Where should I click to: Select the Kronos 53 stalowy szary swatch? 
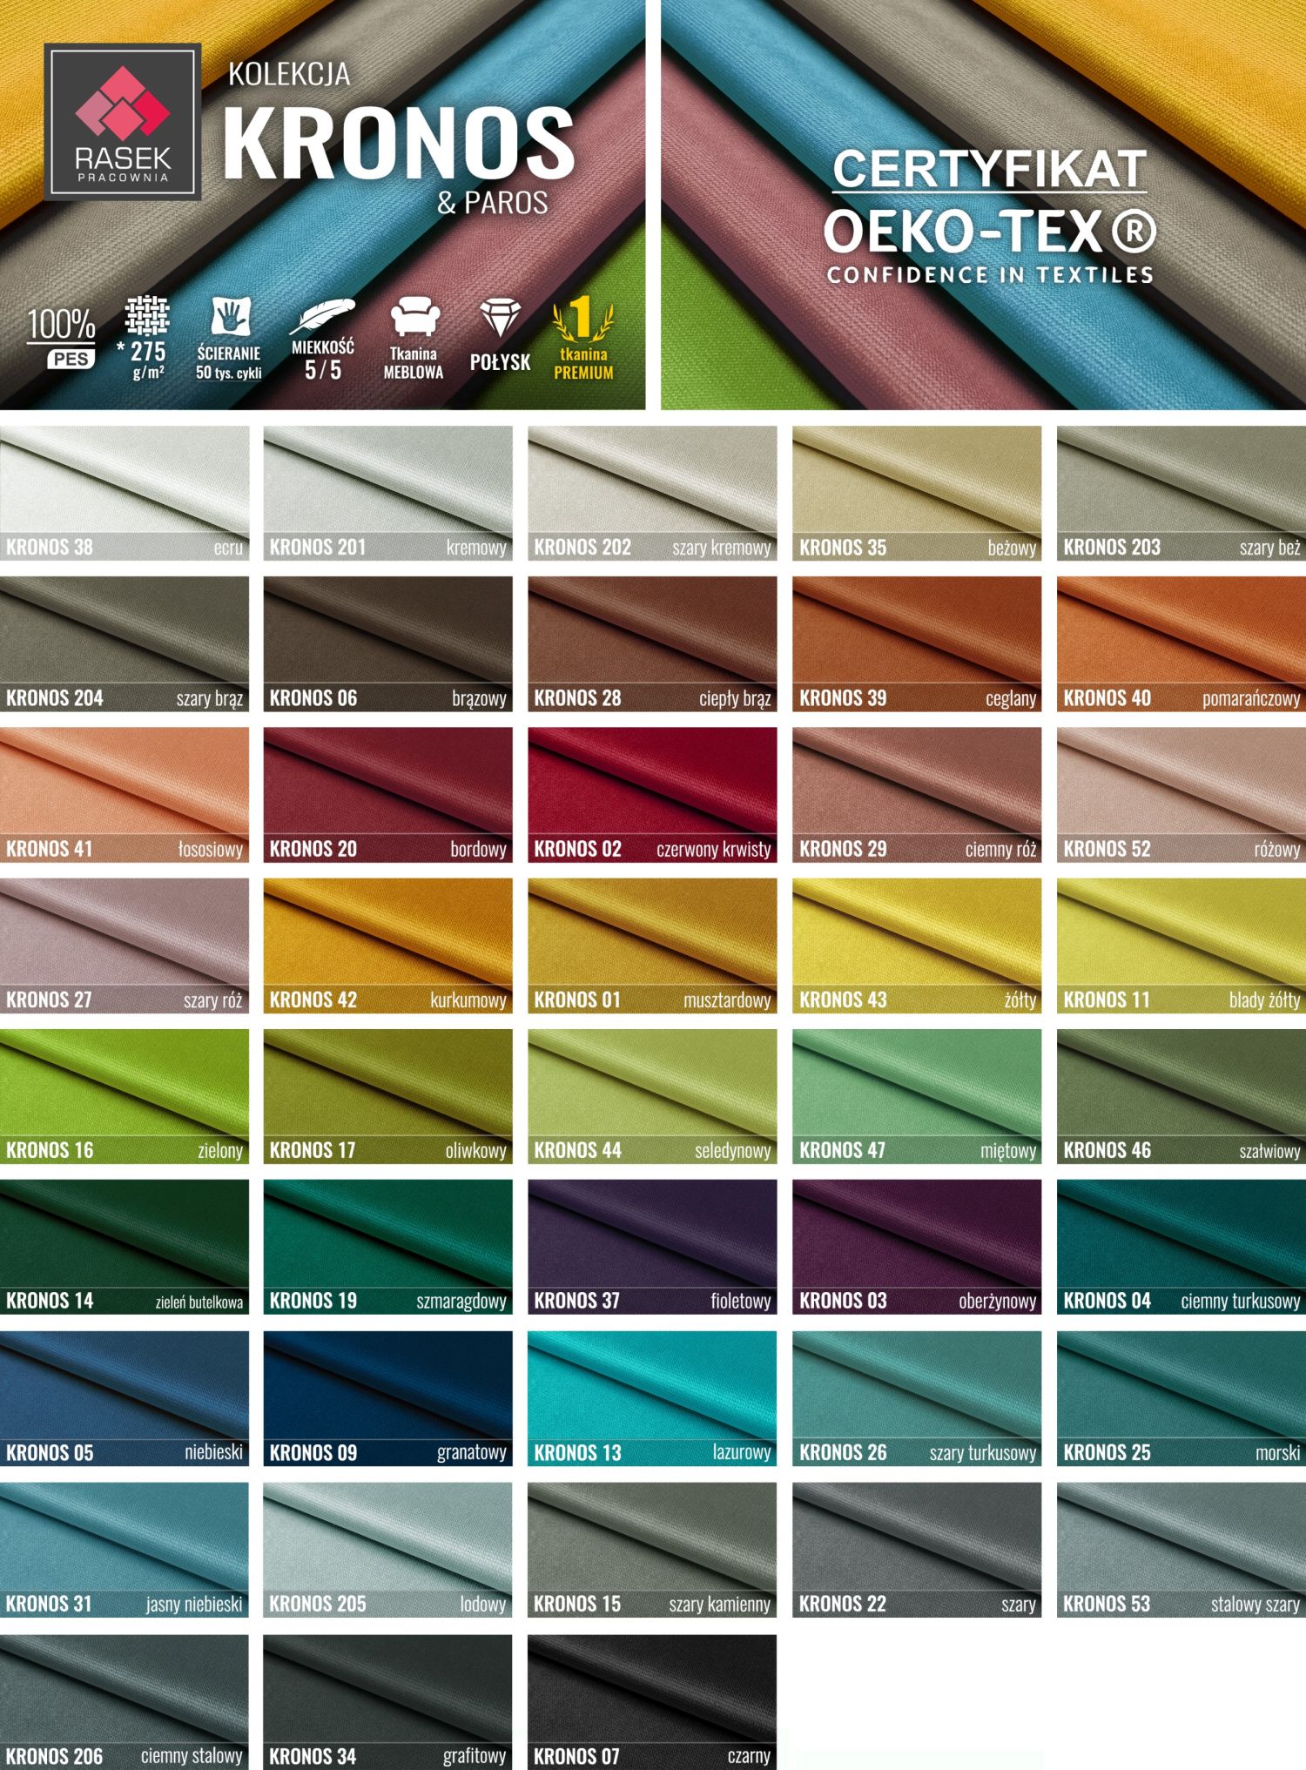[1181, 1550]
